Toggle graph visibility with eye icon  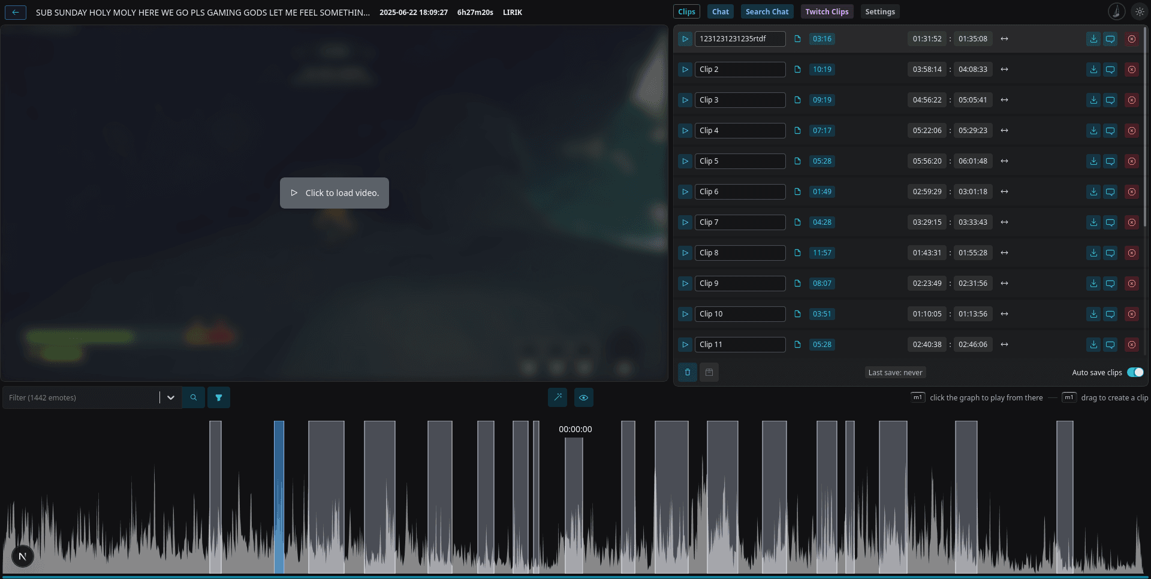click(584, 397)
